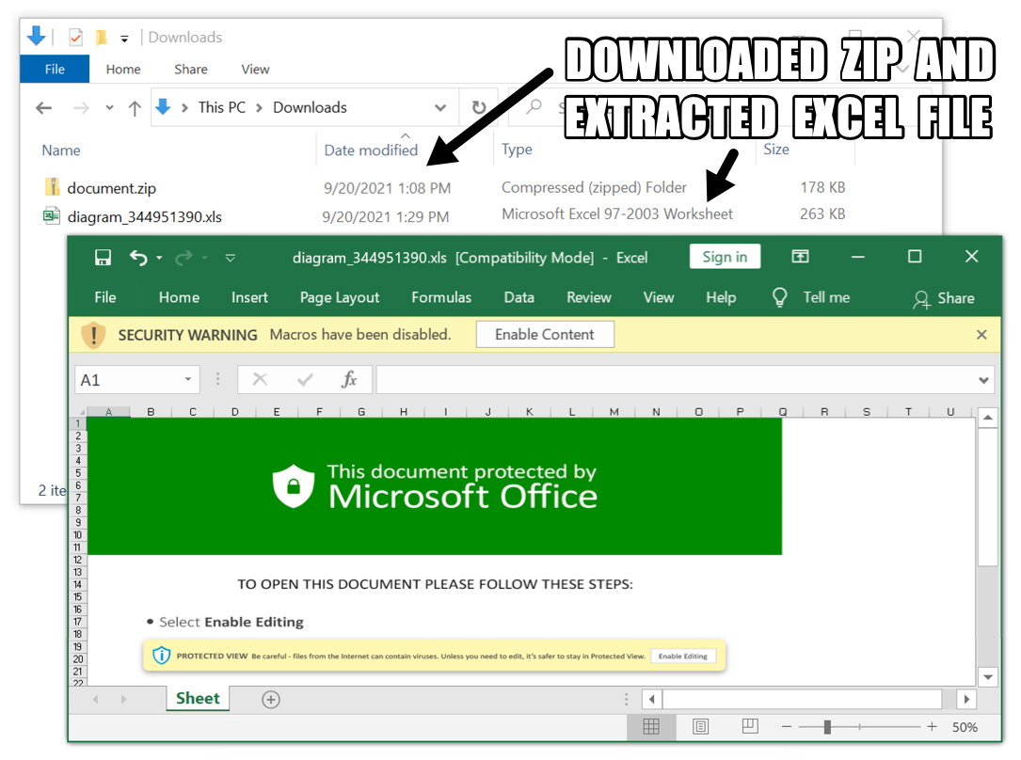Click the Undo arrow in Excel

[x=138, y=258]
